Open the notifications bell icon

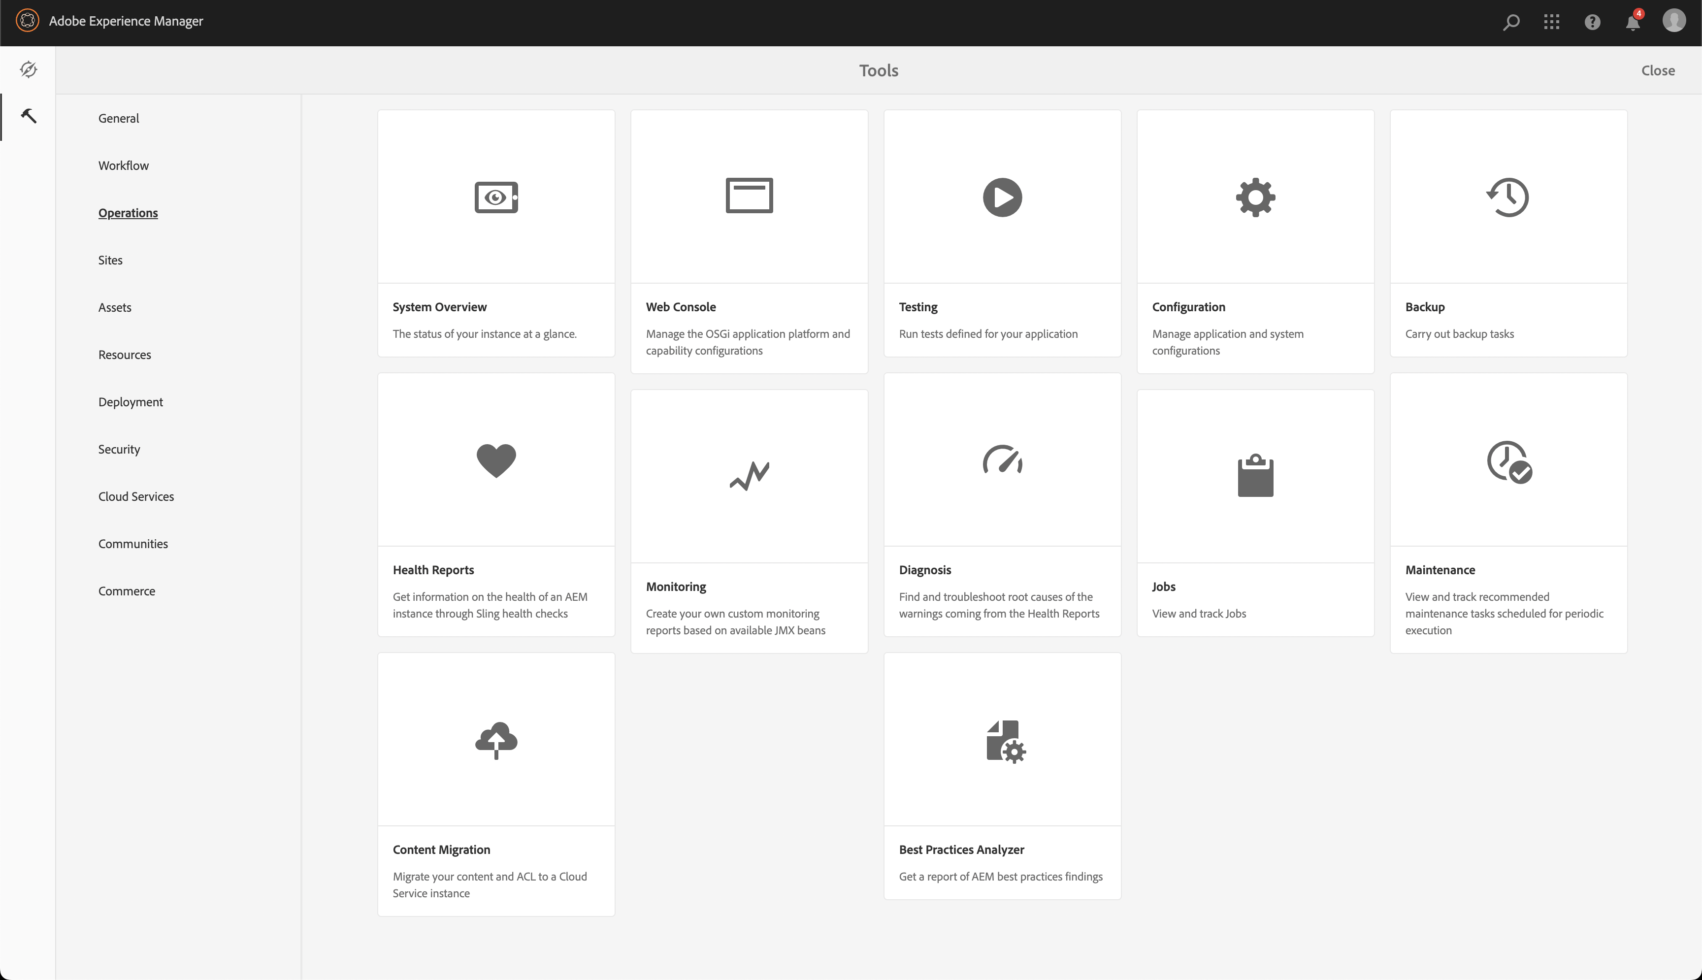point(1632,23)
